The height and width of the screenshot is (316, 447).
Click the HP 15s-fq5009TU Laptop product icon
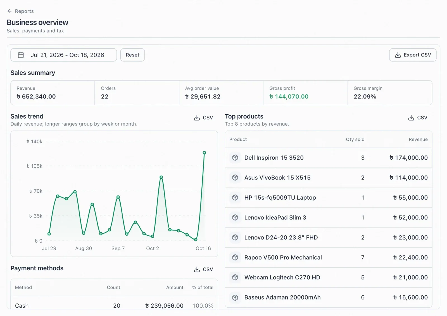coord(235,198)
